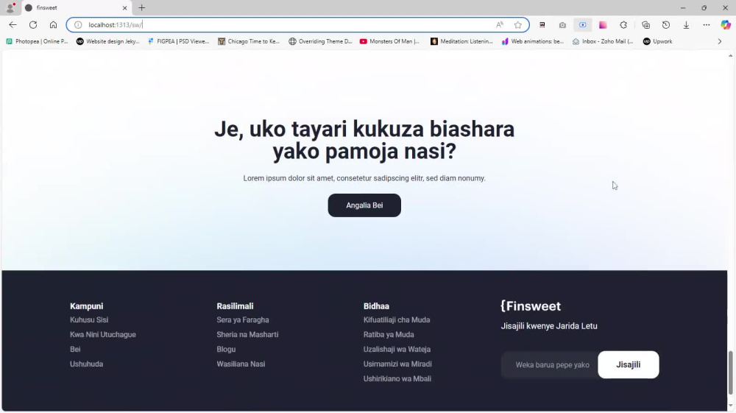View site information icon in address bar
The height and width of the screenshot is (413, 736).
pyautogui.click(x=79, y=25)
